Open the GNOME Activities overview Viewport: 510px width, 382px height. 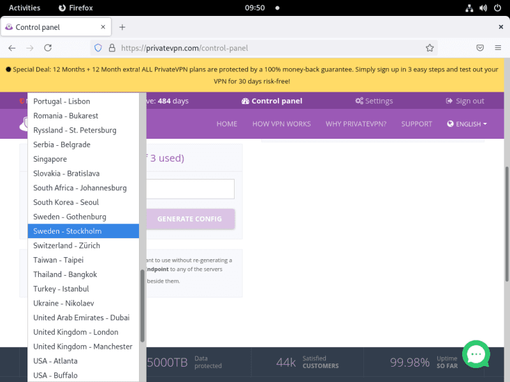click(x=24, y=8)
